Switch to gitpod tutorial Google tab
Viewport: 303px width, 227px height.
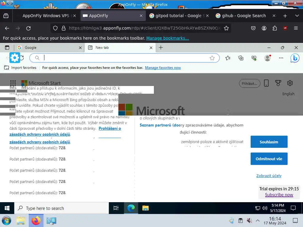point(178,16)
